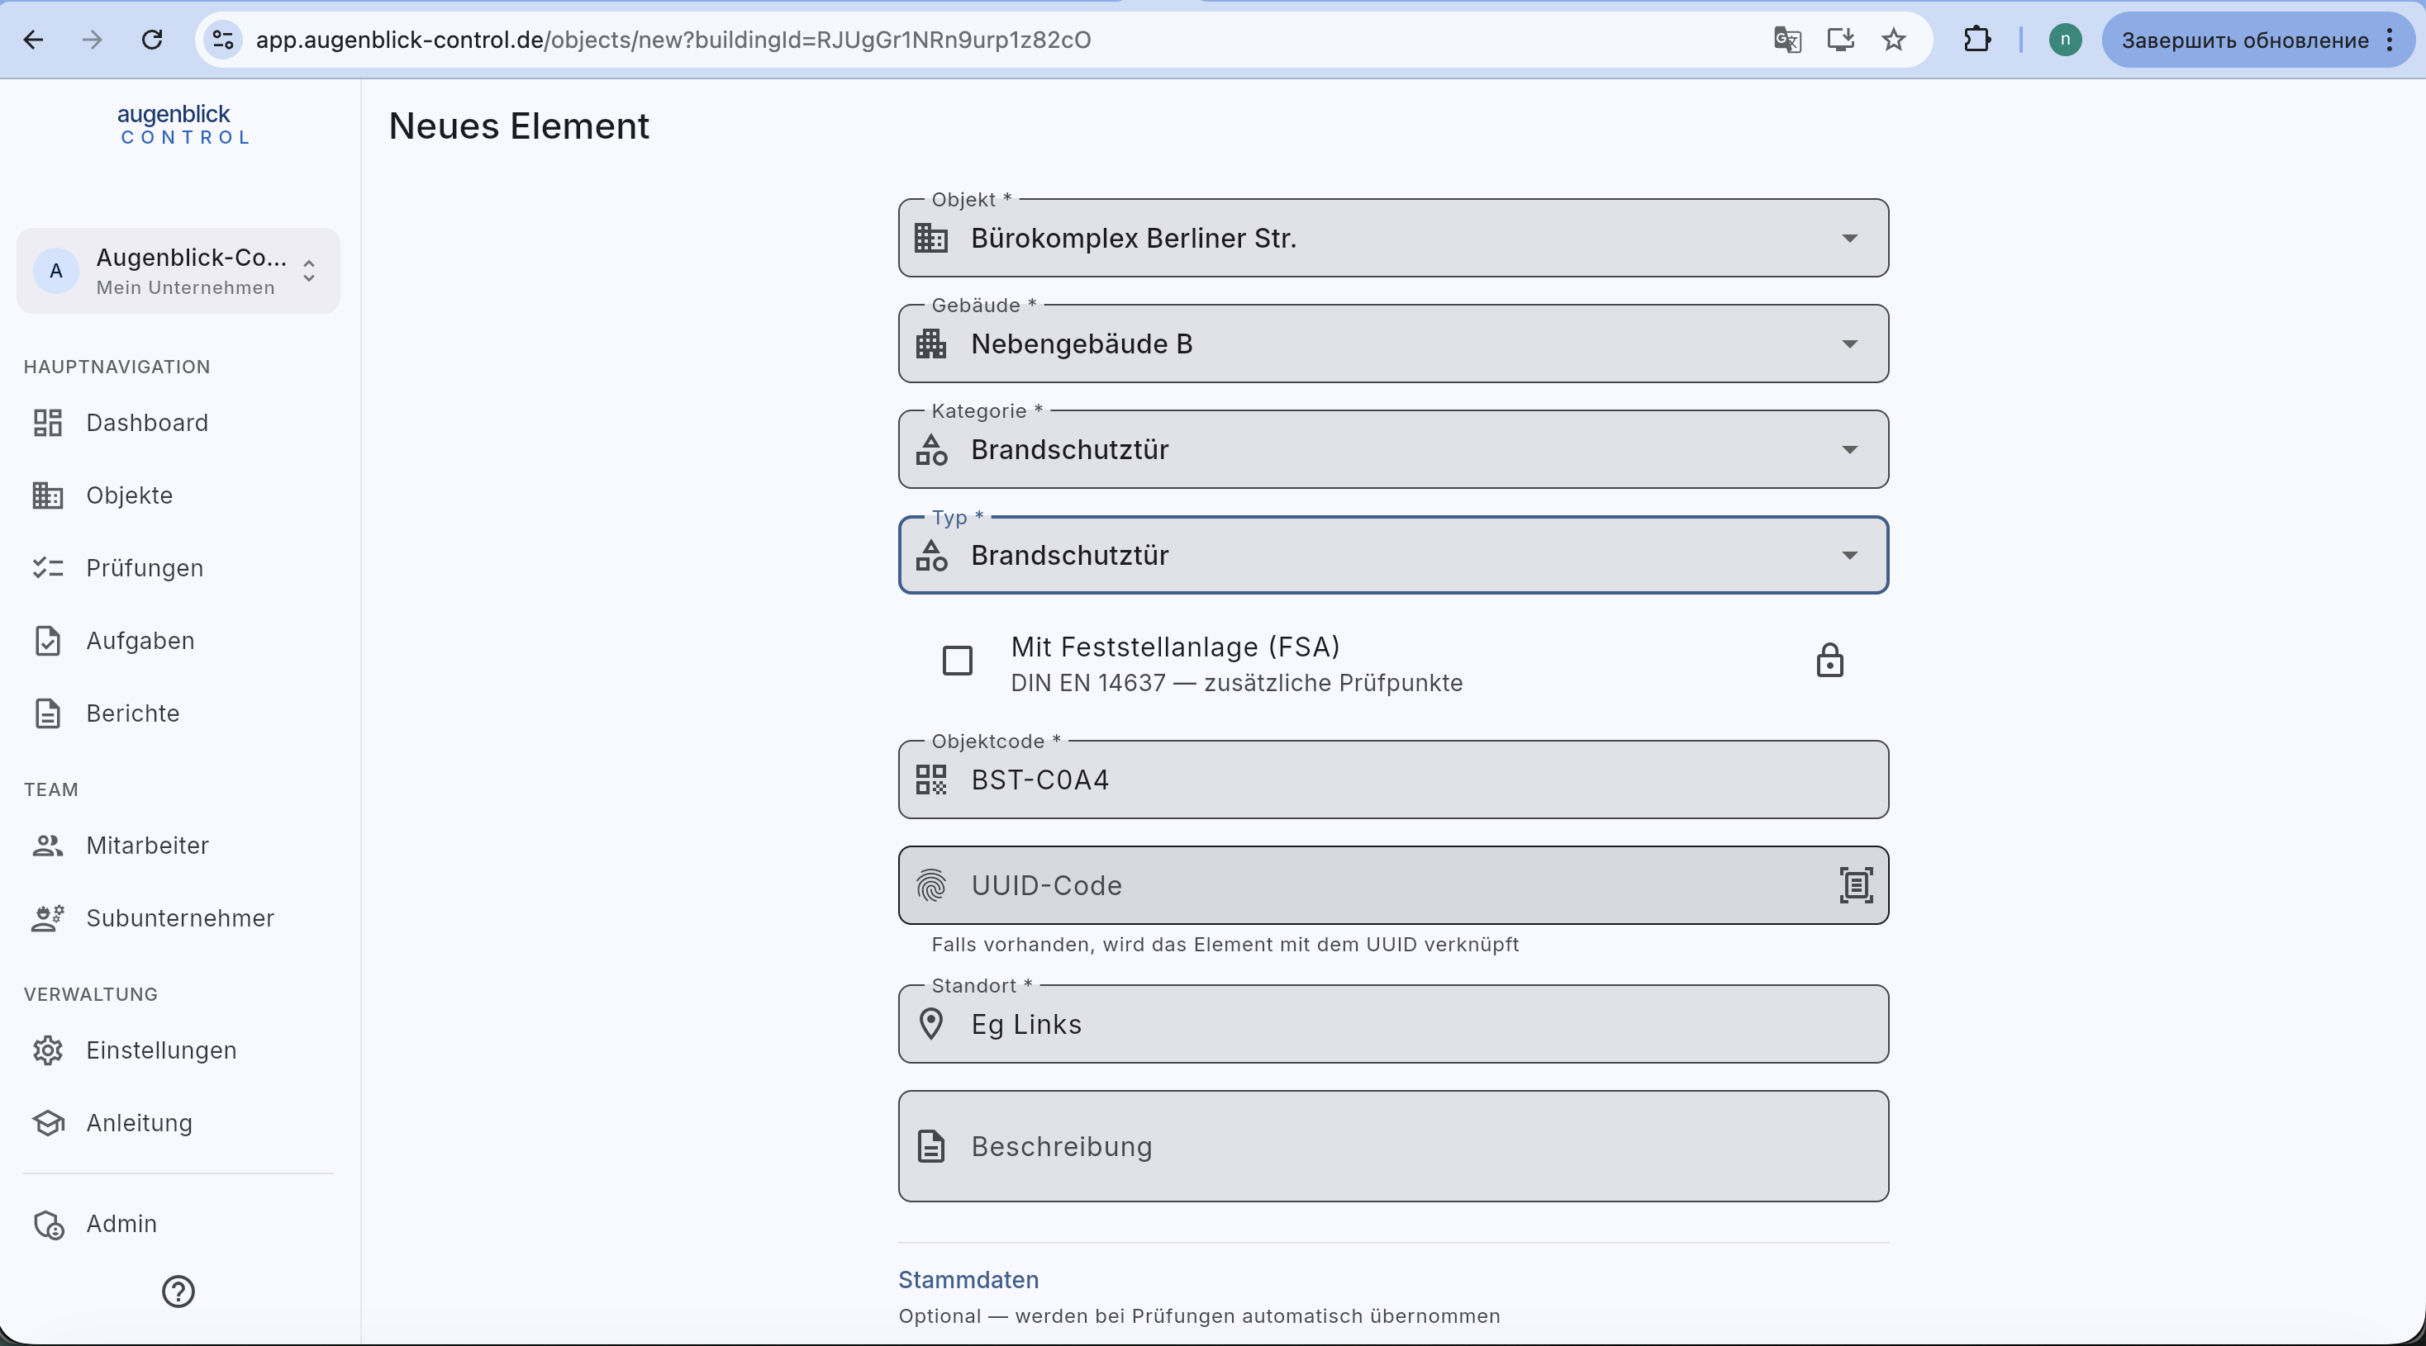
Task: Click the shapes icon in Kategorie field
Action: (931, 449)
